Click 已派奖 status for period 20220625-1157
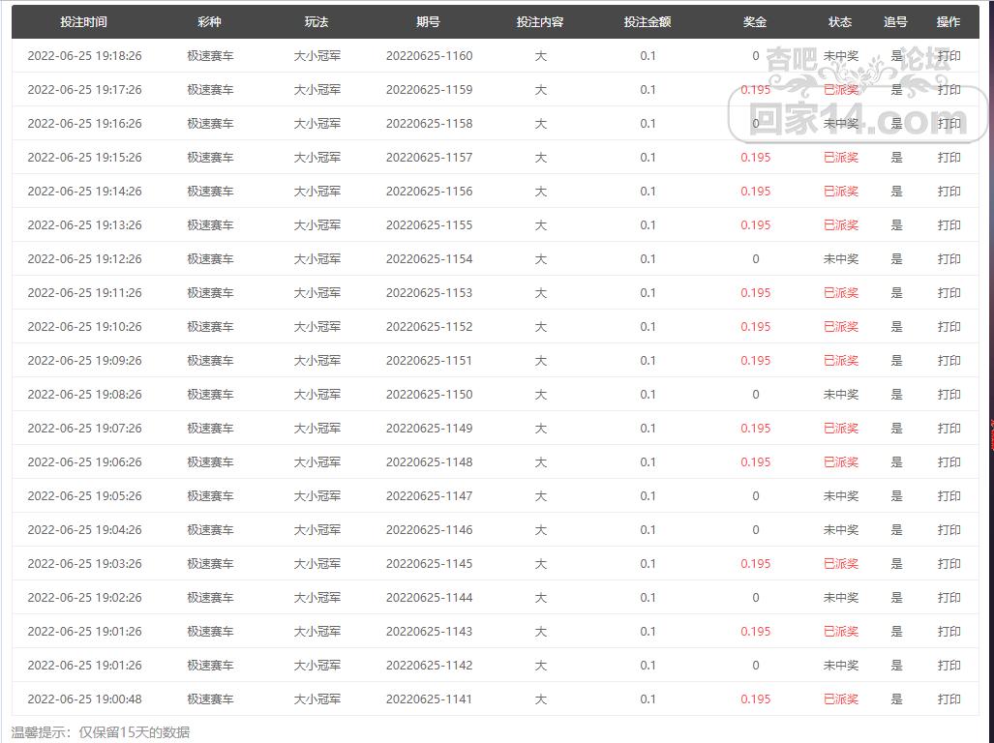The height and width of the screenshot is (743, 994). (840, 157)
